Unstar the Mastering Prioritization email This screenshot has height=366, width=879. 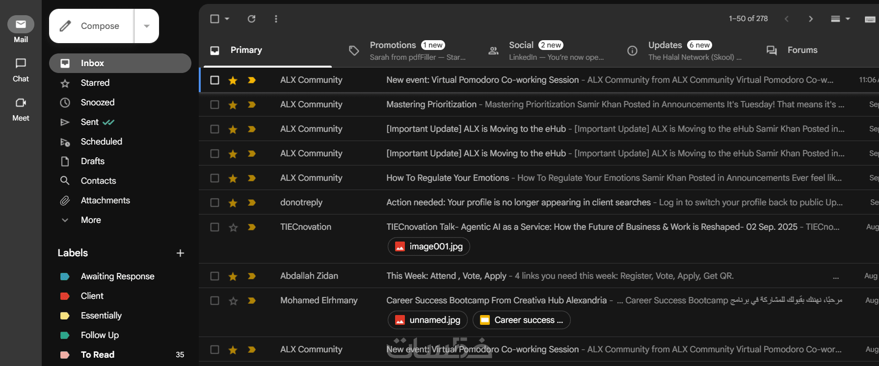[x=233, y=104]
